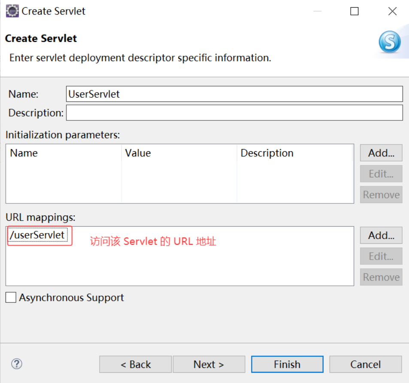Viewport: 409px width, 383px height.
Task: Enable the Asynchronous Support checkbox
Action: coord(11,297)
